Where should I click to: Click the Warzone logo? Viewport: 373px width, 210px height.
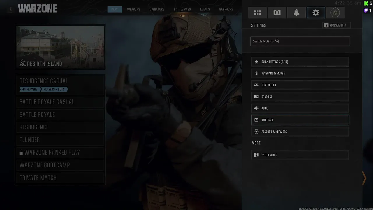point(38,9)
